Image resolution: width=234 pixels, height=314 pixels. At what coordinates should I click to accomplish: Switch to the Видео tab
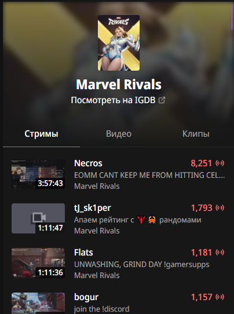pos(119,134)
